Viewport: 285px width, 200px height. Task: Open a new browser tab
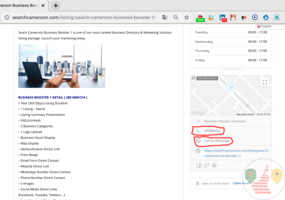pos(56,5)
